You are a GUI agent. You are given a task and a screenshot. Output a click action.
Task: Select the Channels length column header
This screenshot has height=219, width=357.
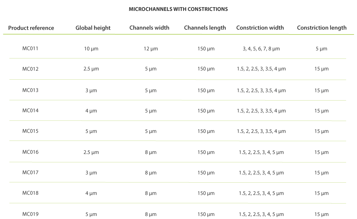tap(205, 28)
